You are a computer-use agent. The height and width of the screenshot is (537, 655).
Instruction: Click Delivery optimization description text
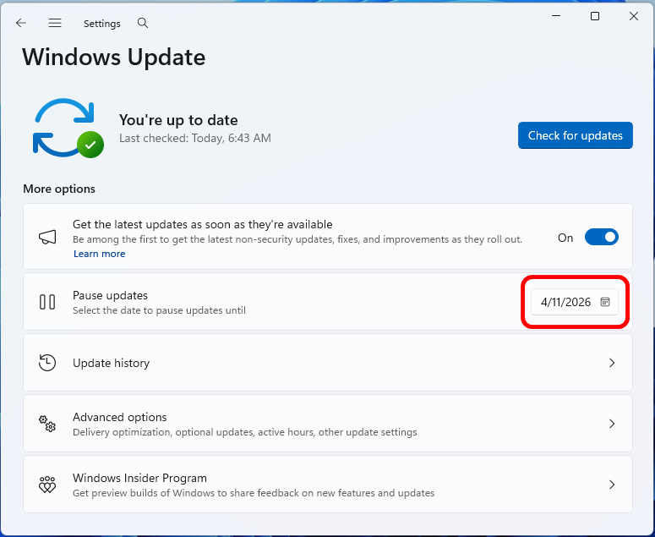click(x=245, y=432)
